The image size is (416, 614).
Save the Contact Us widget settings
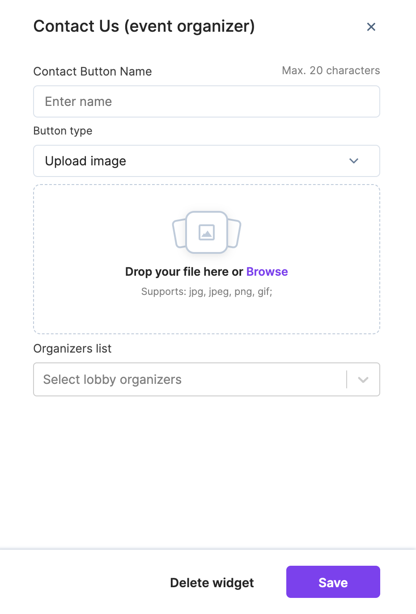pos(333,582)
